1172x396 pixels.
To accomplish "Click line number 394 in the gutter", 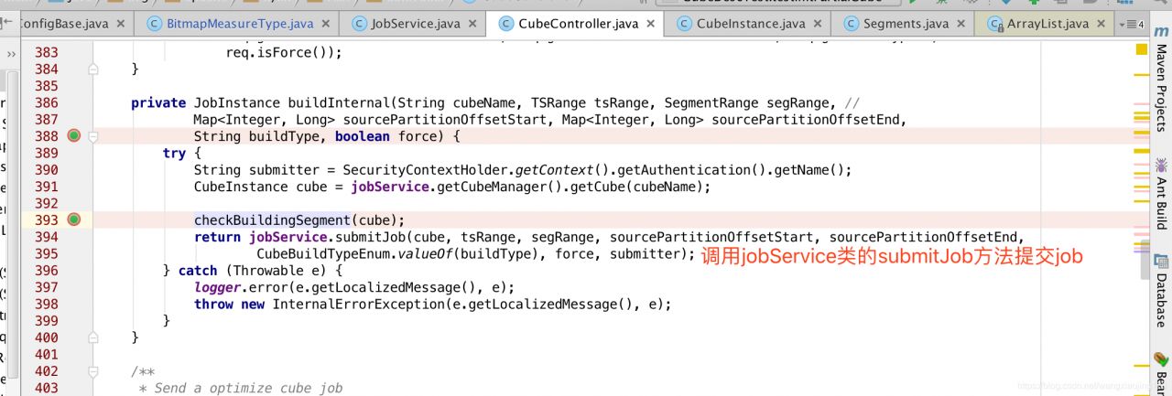I will (47, 237).
